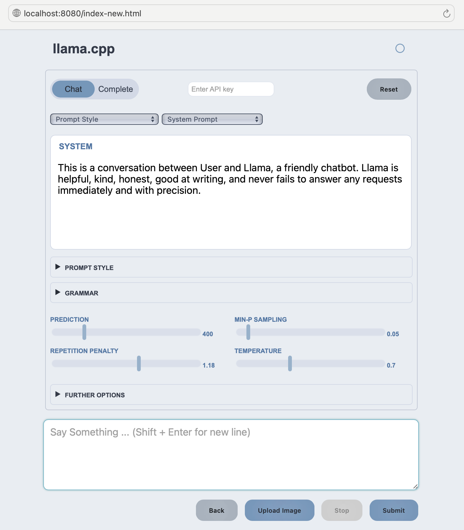Image resolution: width=464 pixels, height=530 pixels.
Task: Click the circle theme icon near title
Action: coord(400,48)
